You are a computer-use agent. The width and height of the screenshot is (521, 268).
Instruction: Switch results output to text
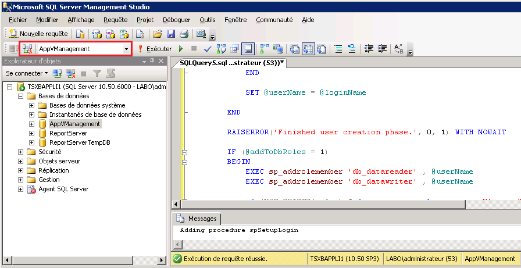pyautogui.click(x=295, y=49)
